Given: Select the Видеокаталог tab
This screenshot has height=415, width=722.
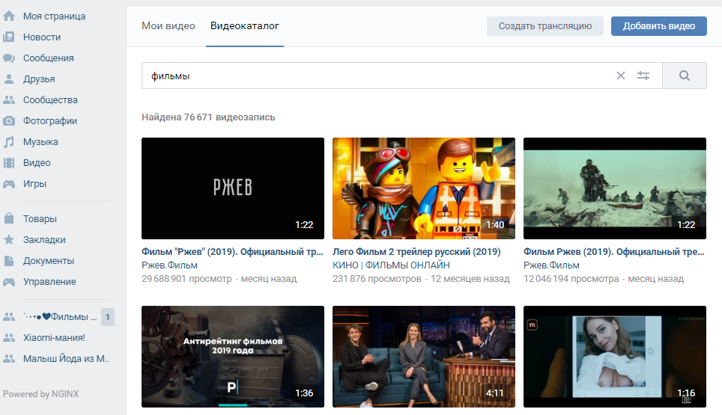Looking at the screenshot, I should (245, 26).
